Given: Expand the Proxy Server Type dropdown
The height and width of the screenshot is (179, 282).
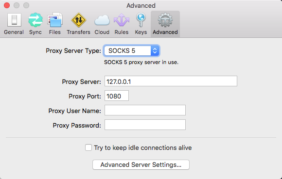Looking at the screenshot, I should (132, 51).
